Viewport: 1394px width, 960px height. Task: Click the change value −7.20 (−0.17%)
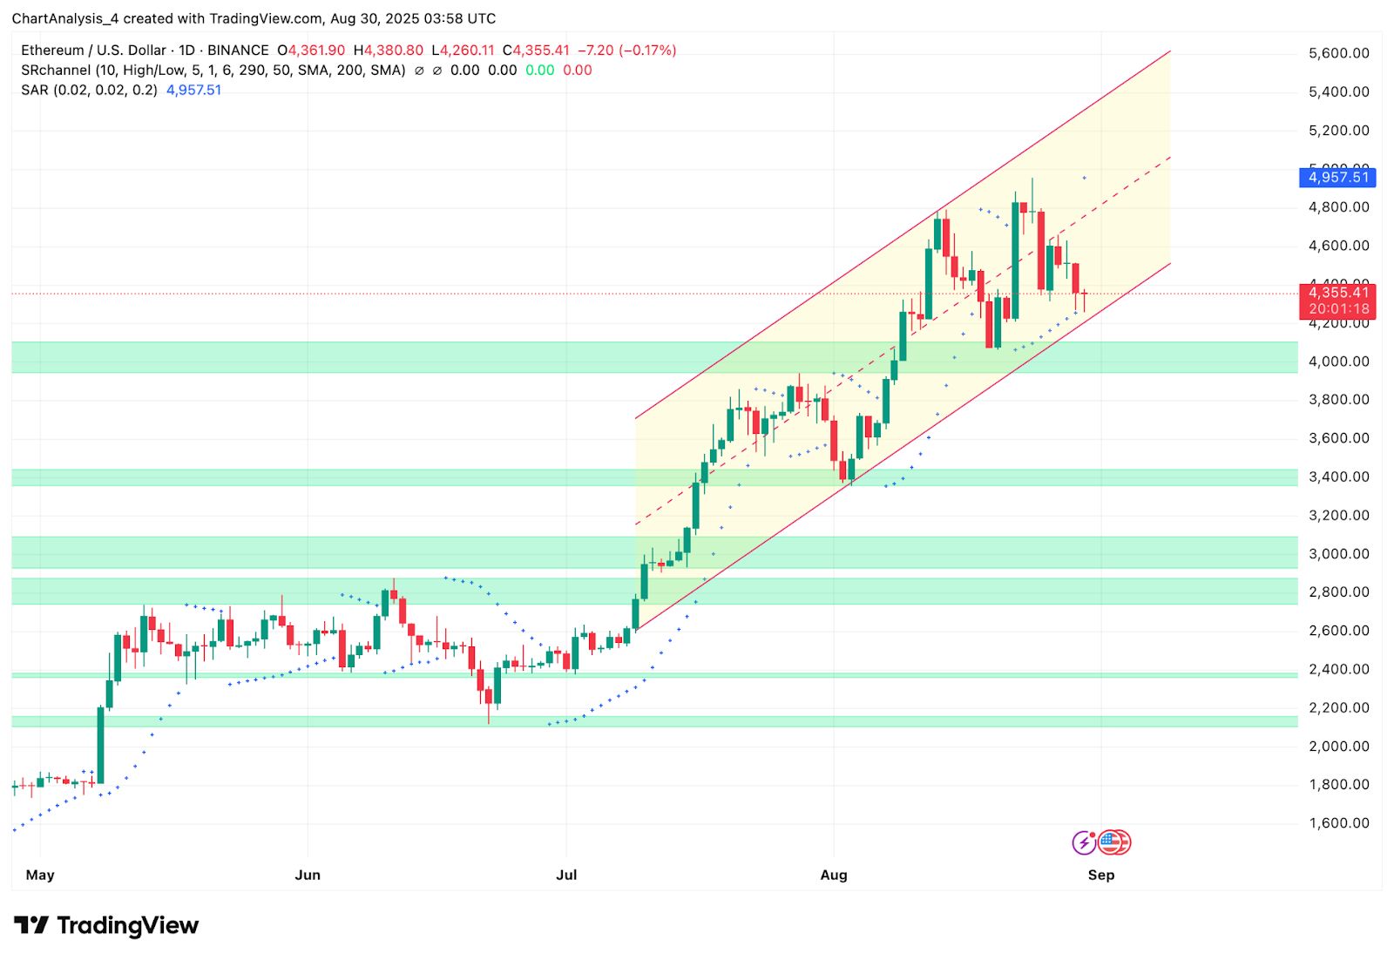coord(627,51)
